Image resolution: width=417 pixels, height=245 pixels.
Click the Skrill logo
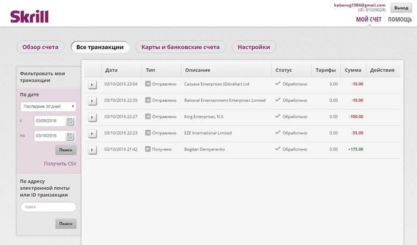[x=29, y=17]
